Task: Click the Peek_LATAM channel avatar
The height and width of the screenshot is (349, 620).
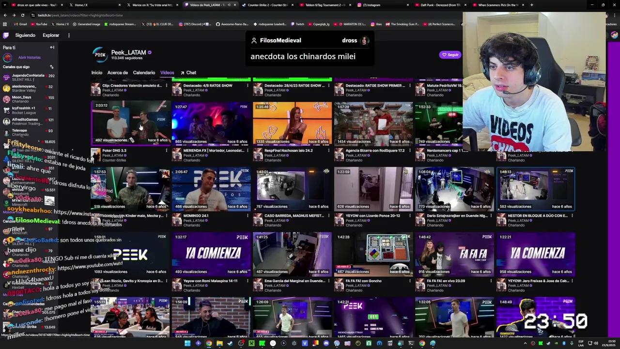Action: coord(100,55)
